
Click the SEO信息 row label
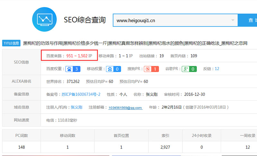[x=21, y=62]
